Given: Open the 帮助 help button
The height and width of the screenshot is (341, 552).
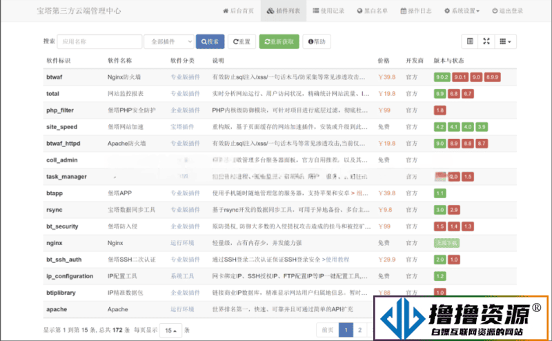Looking at the screenshot, I should (317, 41).
